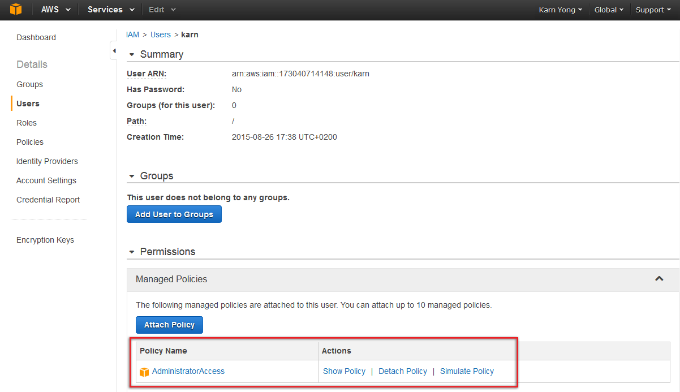Open the Karn Yong account dropdown
The height and width of the screenshot is (392, 680).
point(560,10)
